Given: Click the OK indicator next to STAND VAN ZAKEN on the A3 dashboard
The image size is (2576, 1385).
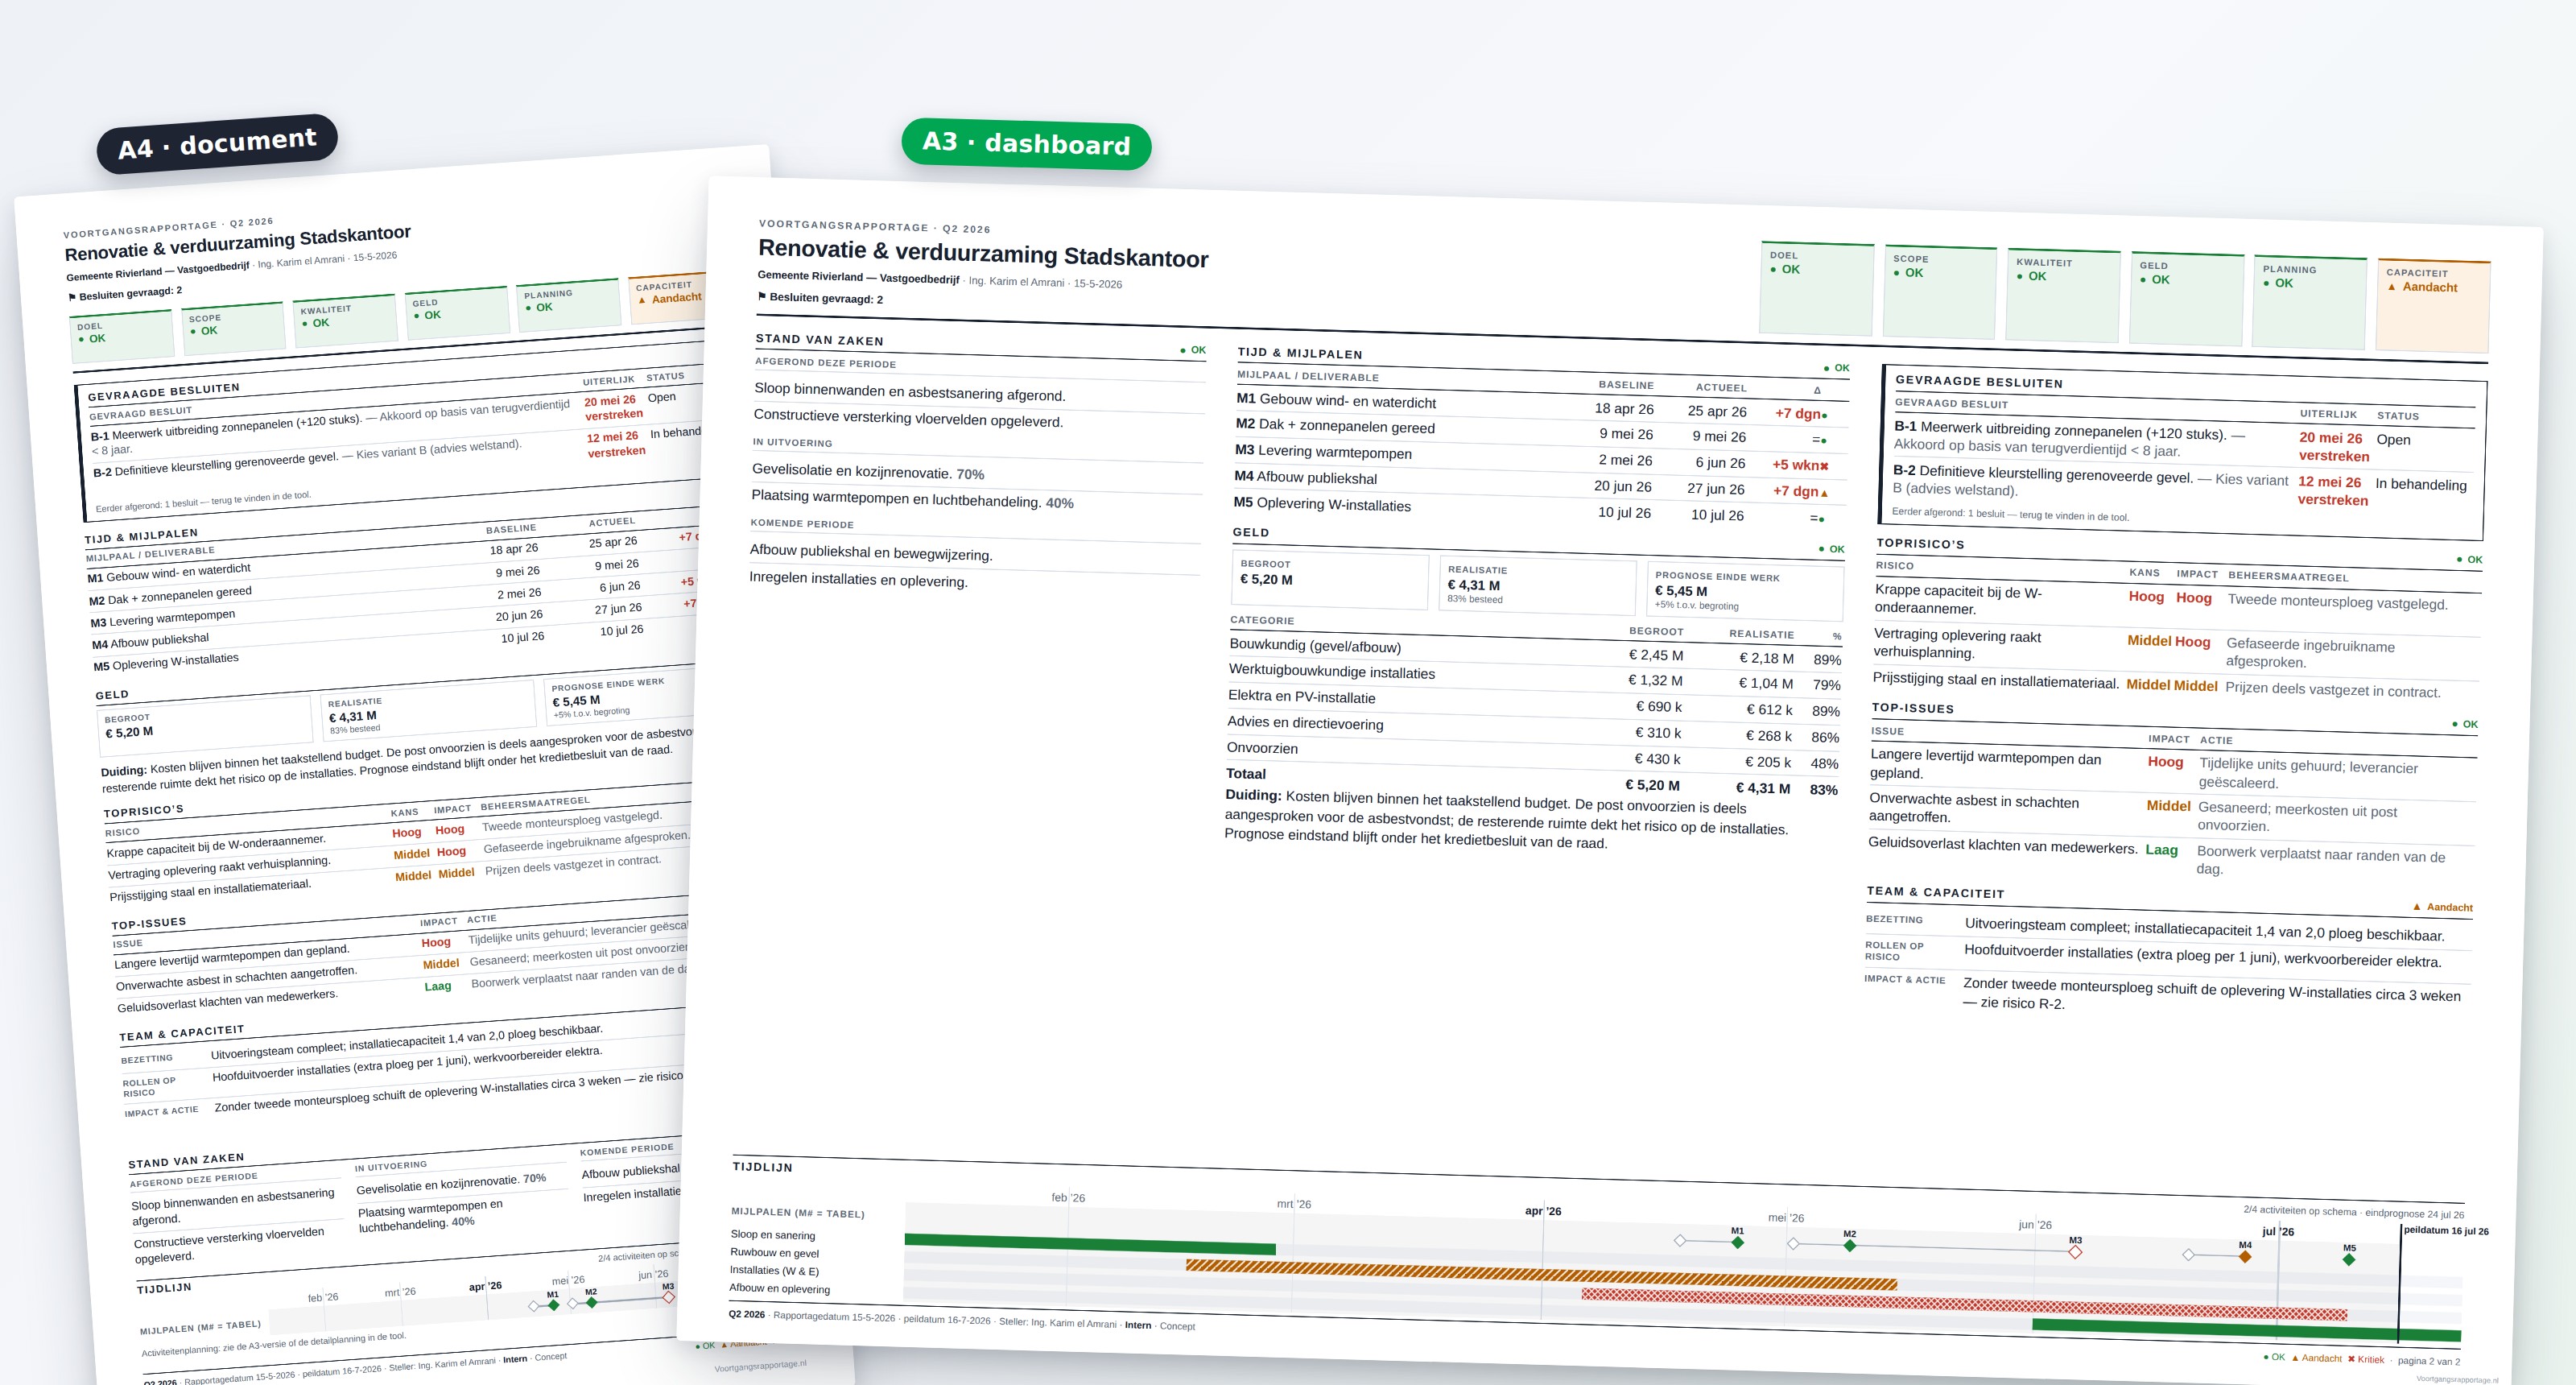Looking at the screenshot, I should [x=1192, y=350].
